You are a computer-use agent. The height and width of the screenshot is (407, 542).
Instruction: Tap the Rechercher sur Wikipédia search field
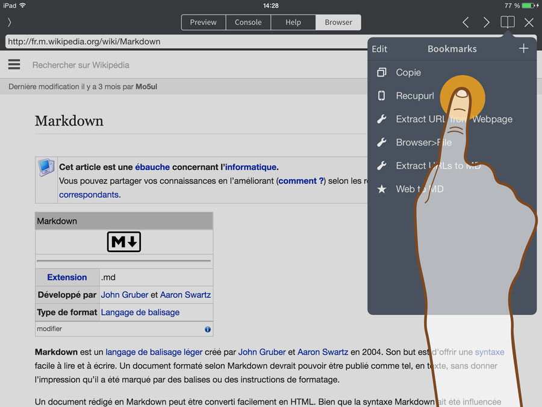coord(81,65)
